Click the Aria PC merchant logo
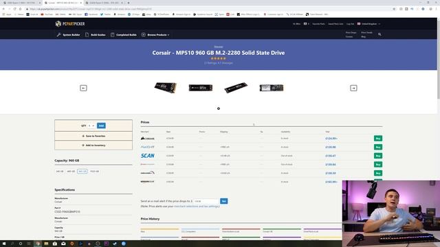Image resolution: width=440 pixels, height=247 pixels. [148, 147]
